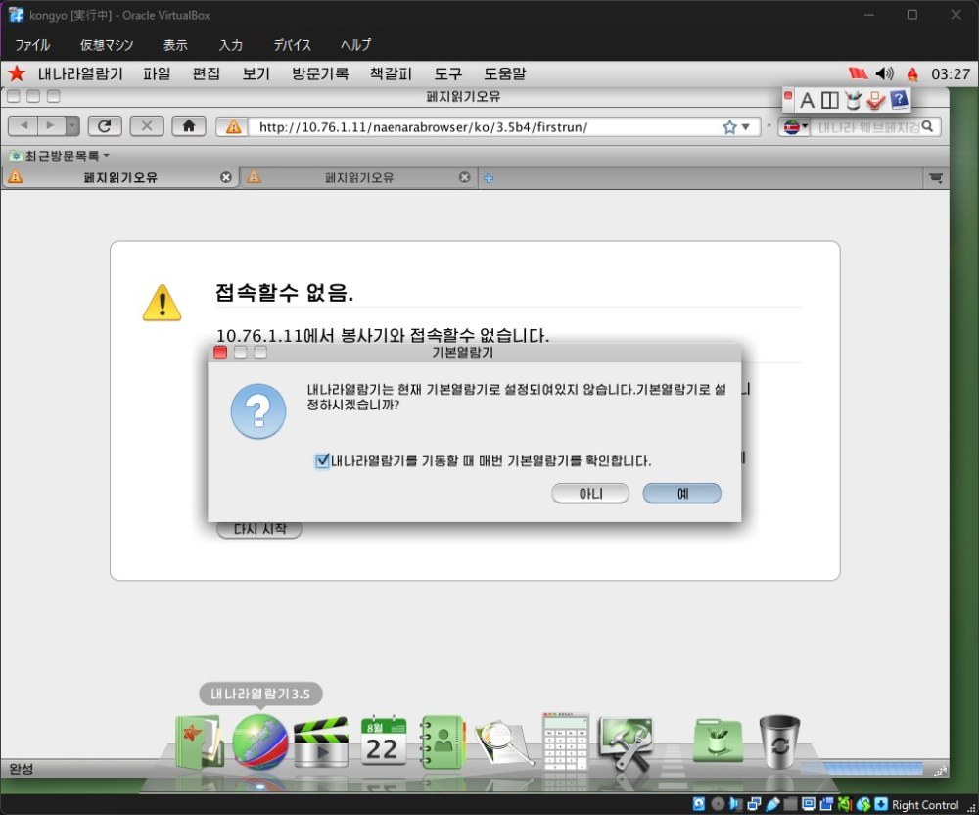
Task: Click VirtualBox optical disc status icon
Action: tap(718, 804)
